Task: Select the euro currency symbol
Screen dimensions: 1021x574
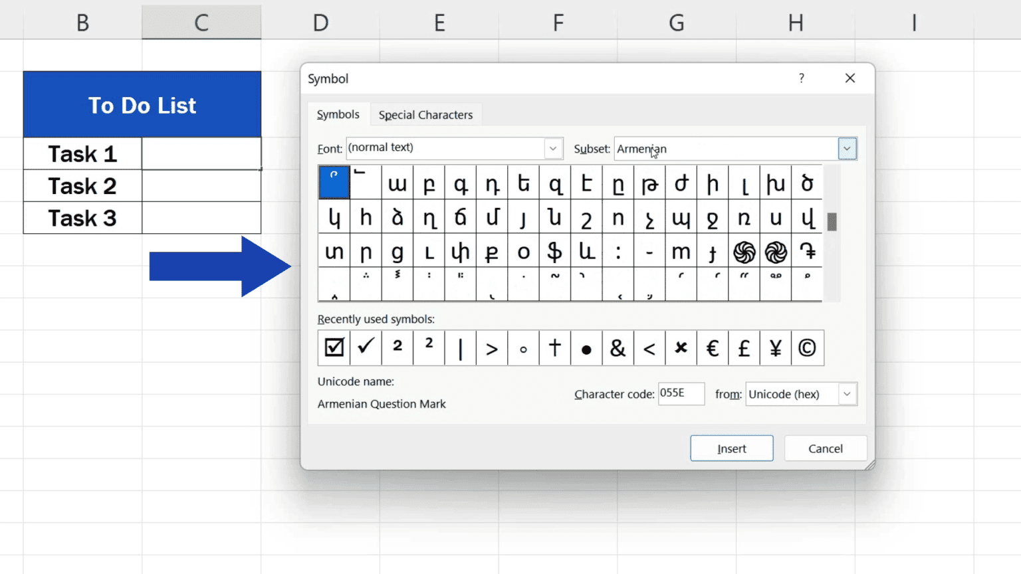Action: click(x=712, y=347)
